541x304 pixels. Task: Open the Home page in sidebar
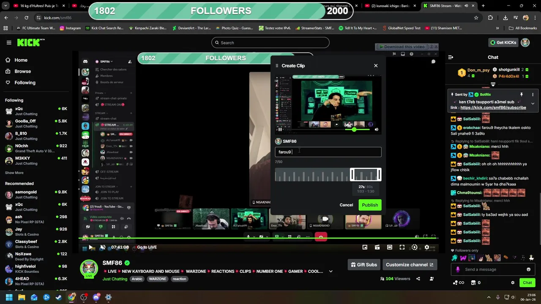21,60
